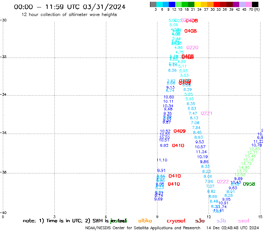This screenshot has width=263, height=231.
Task: Click the wave height value '11.10'
Action: click(x=162, y=160)
